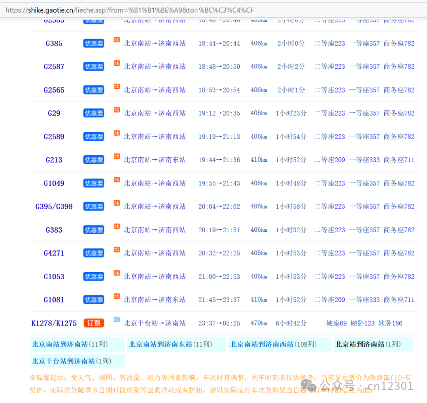The height and width of the screenshot is (403, 427).
Task: Click 优惠票 button for train G2587
Action: click(x=94, y=67)
